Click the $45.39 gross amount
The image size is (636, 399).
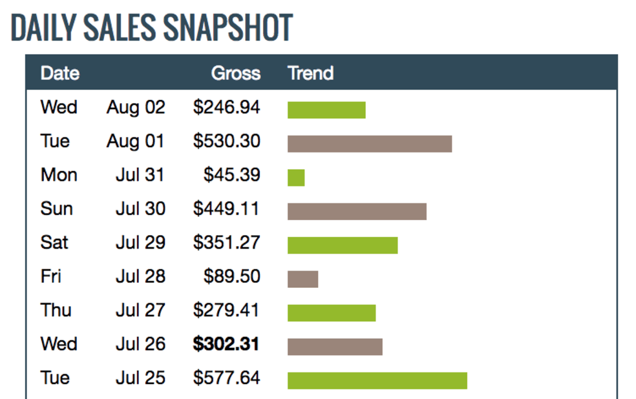(x=231, y=175)
